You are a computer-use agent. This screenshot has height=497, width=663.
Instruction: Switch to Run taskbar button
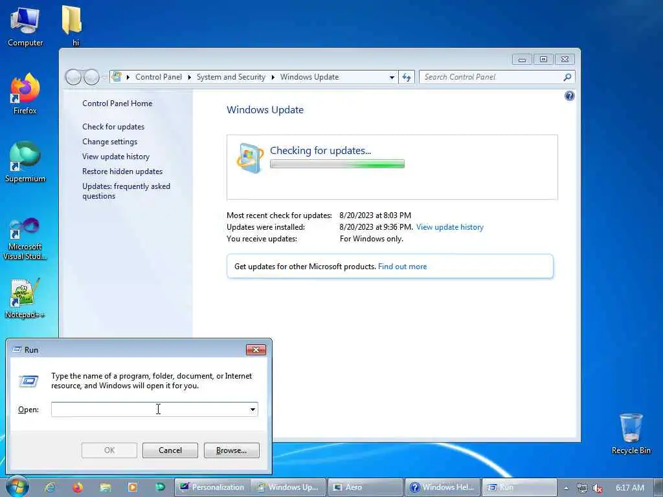(519, 487)
